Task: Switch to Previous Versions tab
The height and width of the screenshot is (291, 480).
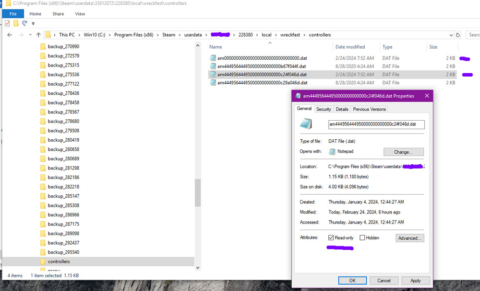Action: tap(369, 109)
